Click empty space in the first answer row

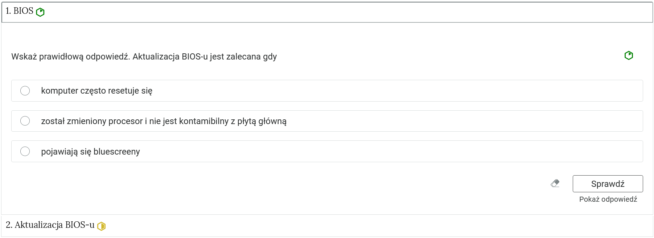pyautogui.click(x=399, y=91)
